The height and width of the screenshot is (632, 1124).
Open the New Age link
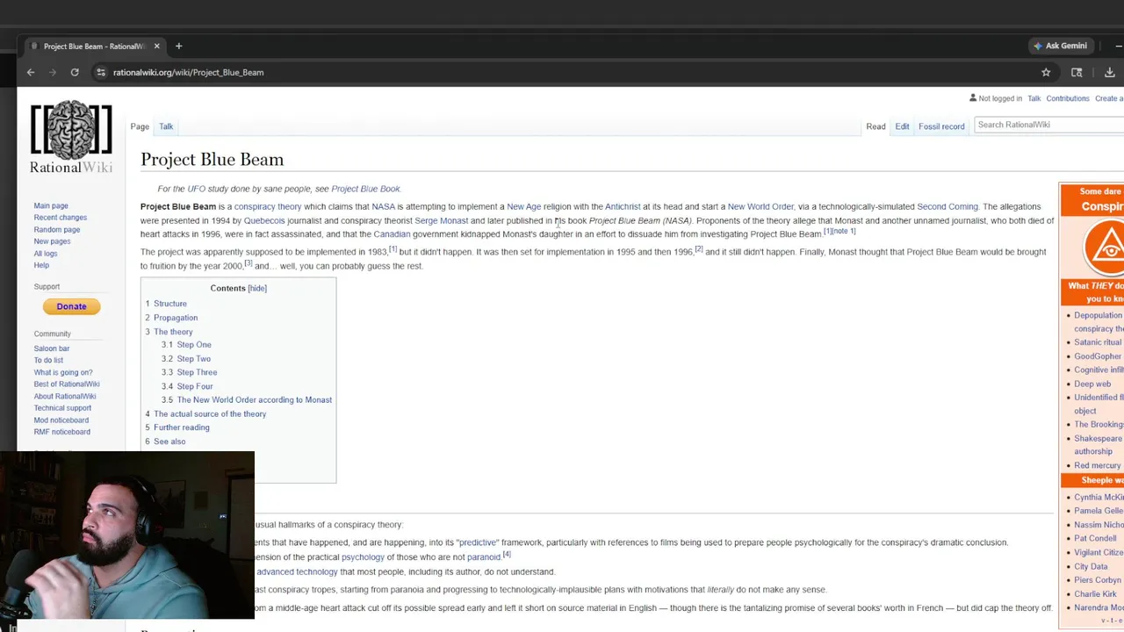coord(523,207)
